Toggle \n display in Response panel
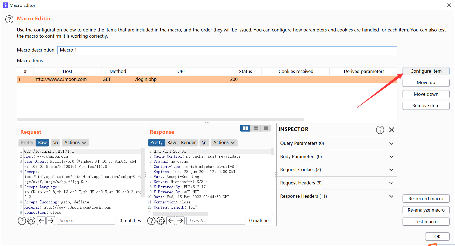The image size is (455, 246). (x=204, y=143)
